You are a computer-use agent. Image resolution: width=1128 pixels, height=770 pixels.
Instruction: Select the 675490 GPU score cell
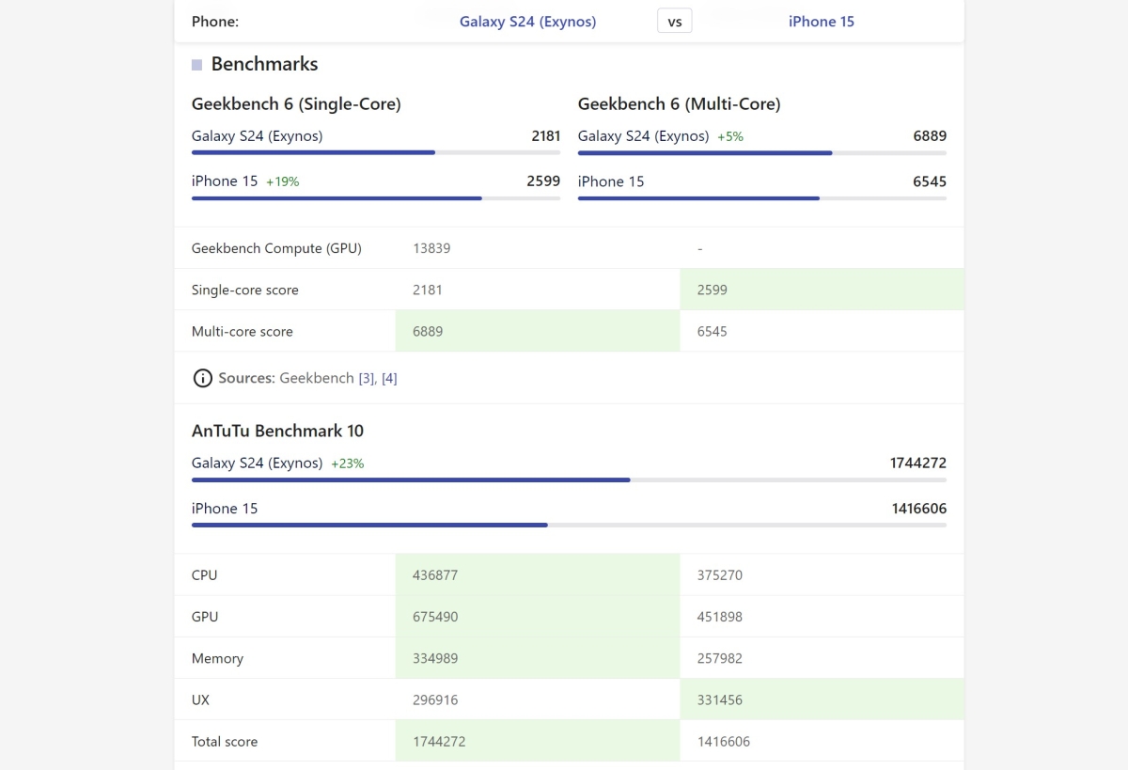click(x=538, y=617)
